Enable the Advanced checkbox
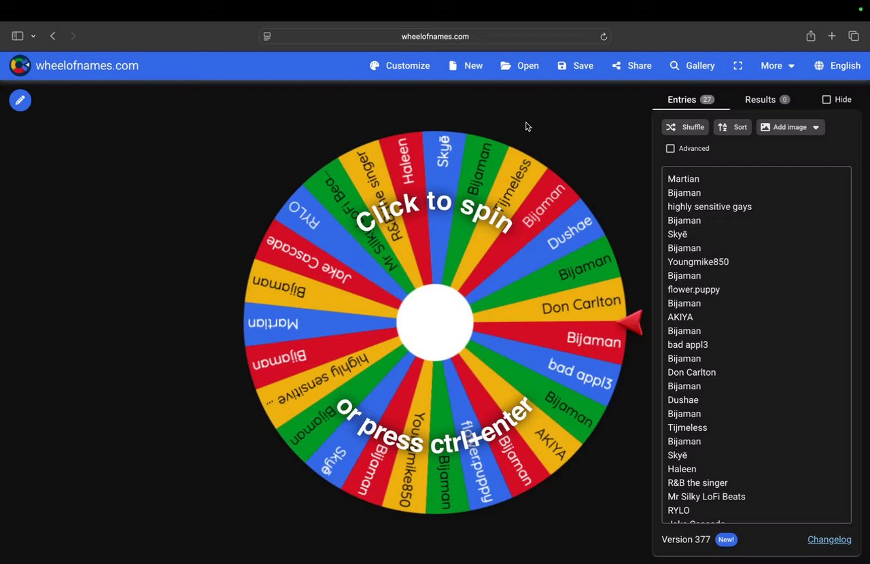Screen dimensions: 870x564 click(x=670, y=148)
